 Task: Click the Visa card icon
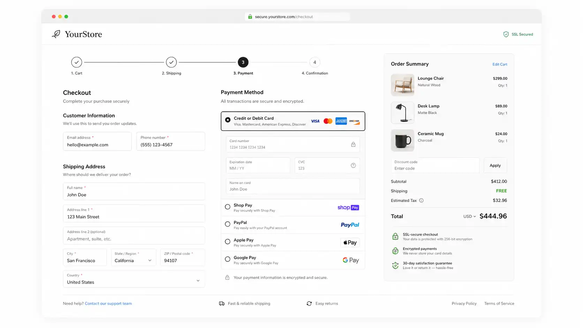[x=315, y=121]
